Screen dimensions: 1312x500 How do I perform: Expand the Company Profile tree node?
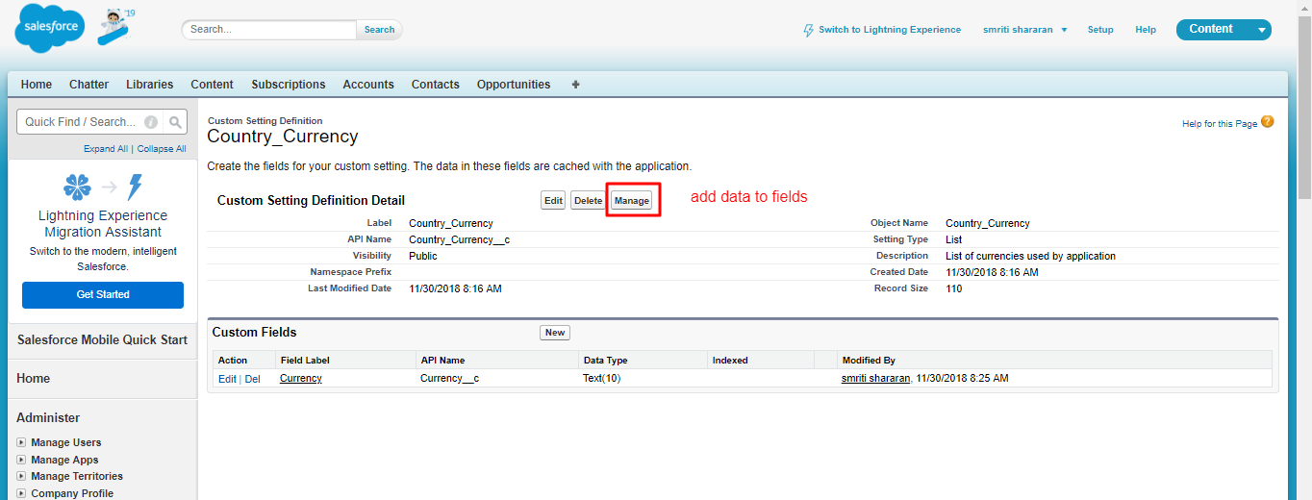pos(21,493)
